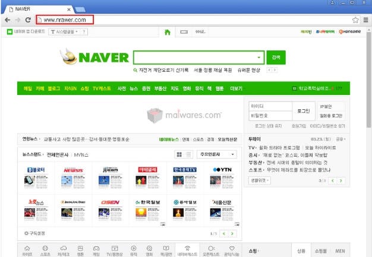Image resolution: width=372 pixels, height=257 pixels.
Task: Open the Game category icon in bottom bar
Action: coord(96,250)
